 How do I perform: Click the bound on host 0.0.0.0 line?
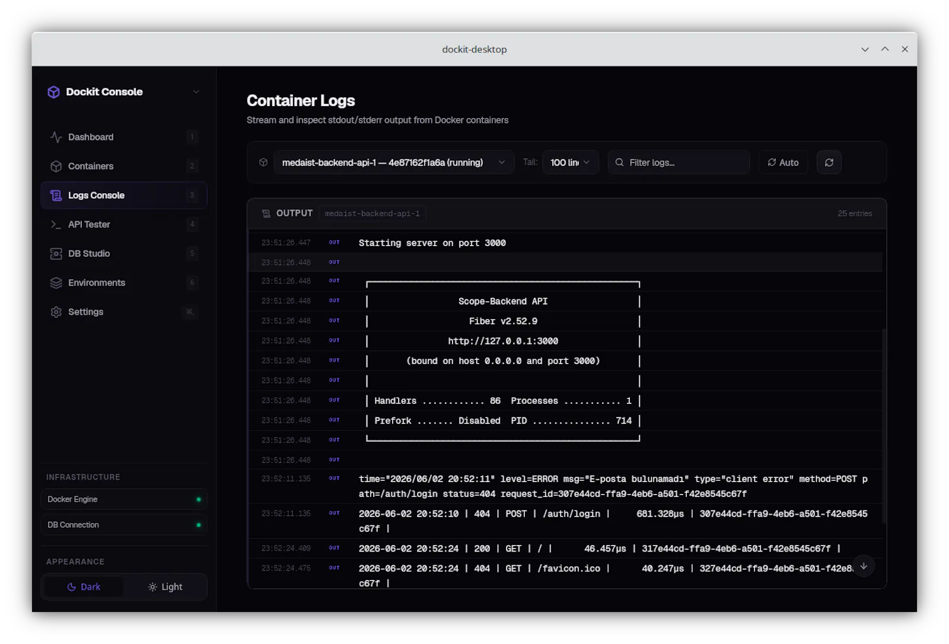(503, 361)
